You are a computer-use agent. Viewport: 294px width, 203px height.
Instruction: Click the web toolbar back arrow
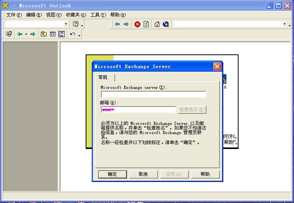coord(117,24)
